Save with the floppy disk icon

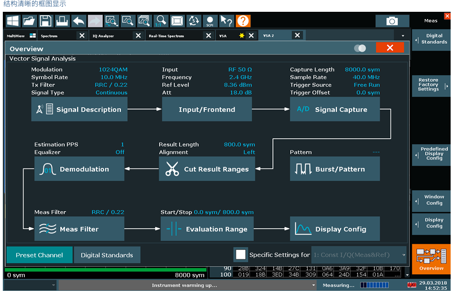pyautogui.click(x=45, y=21)
